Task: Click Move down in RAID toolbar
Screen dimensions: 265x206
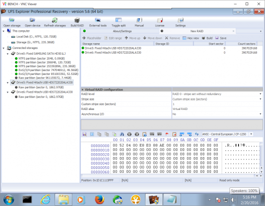Action: click(152, 38)
